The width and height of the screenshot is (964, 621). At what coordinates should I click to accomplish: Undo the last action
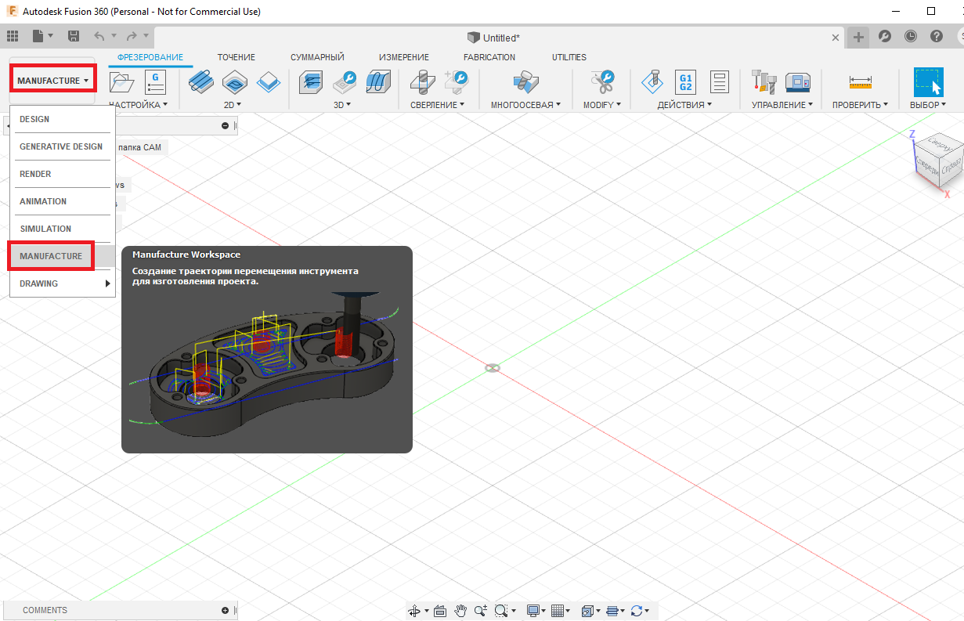(x=99, y=36)
